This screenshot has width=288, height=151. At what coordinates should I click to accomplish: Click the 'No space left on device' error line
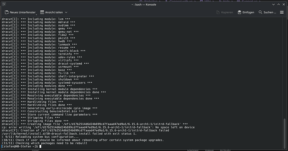point(98,127)
